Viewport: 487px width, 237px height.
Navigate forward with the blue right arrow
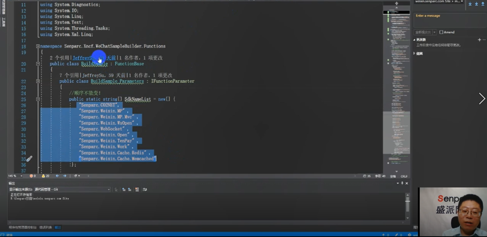tap(65, 176)
